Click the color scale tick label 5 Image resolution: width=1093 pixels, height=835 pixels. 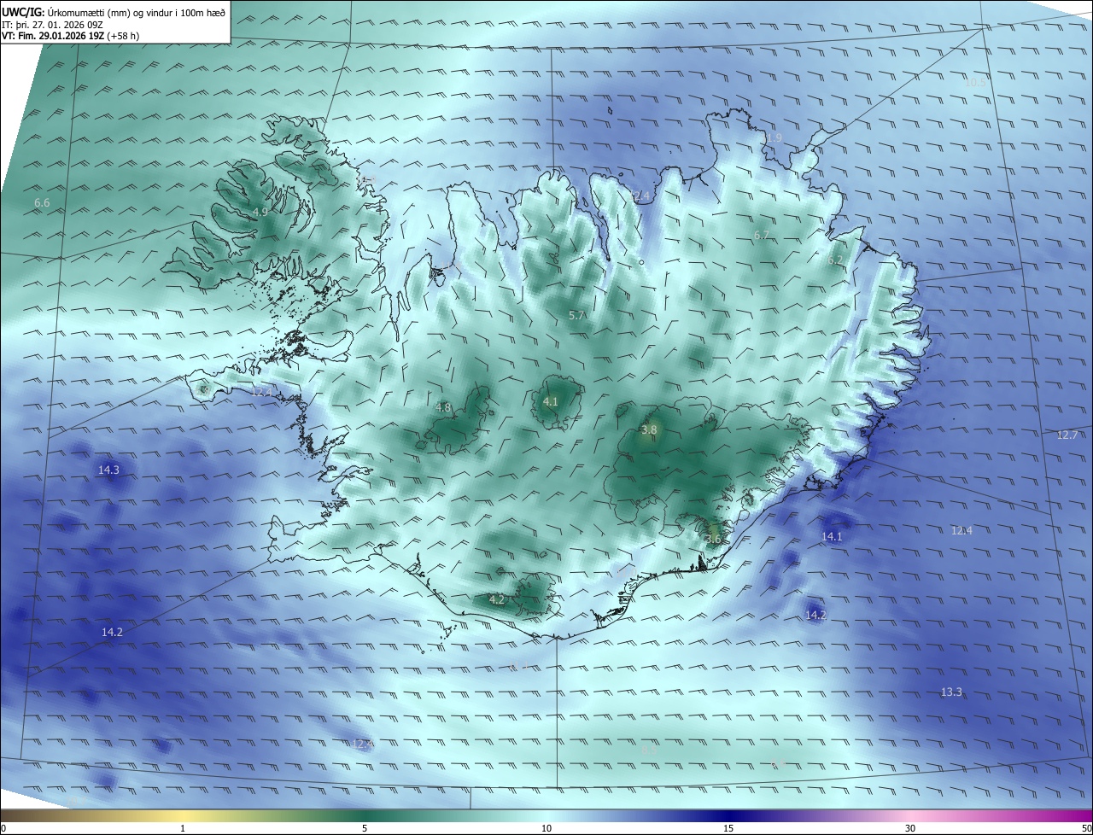coord(365,829)
